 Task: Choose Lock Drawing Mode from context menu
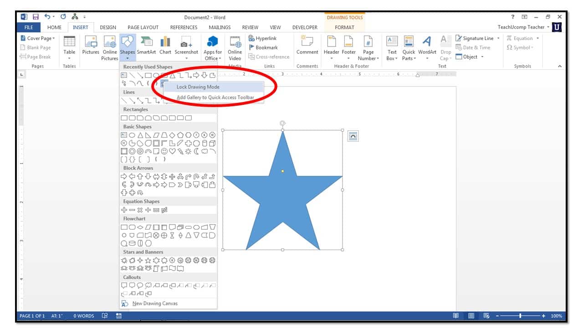coord(198,87)
